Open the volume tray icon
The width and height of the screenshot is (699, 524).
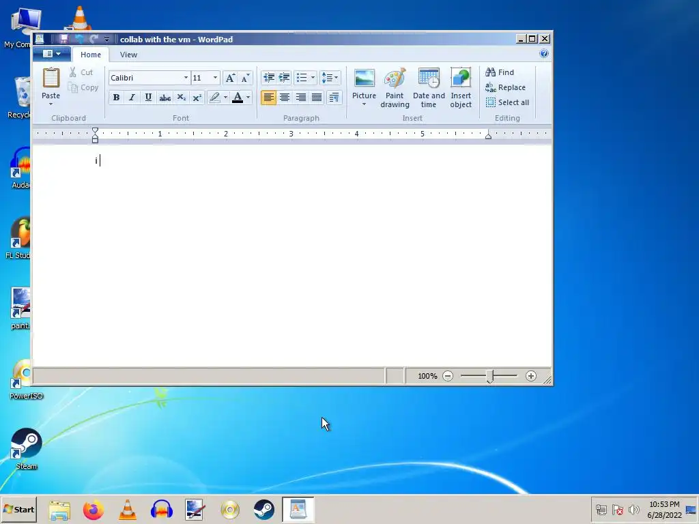click(633, 509)
